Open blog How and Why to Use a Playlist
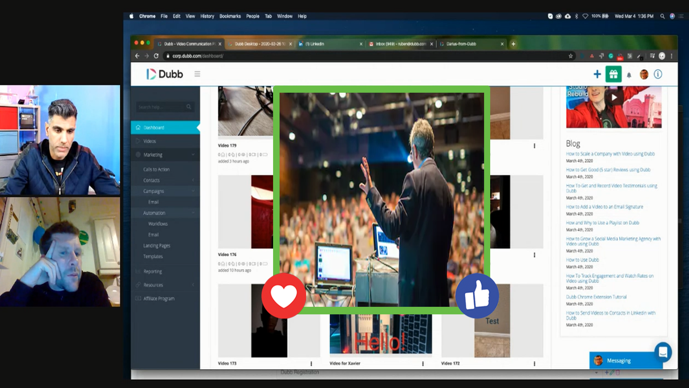The width and height of the screenshot is (689, 388). pyautogui.click(x=603, y=223)
